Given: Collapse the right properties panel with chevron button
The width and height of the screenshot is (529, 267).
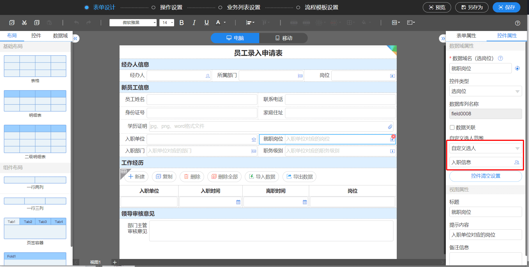Looking at the screenshot, I should [443, 38].
